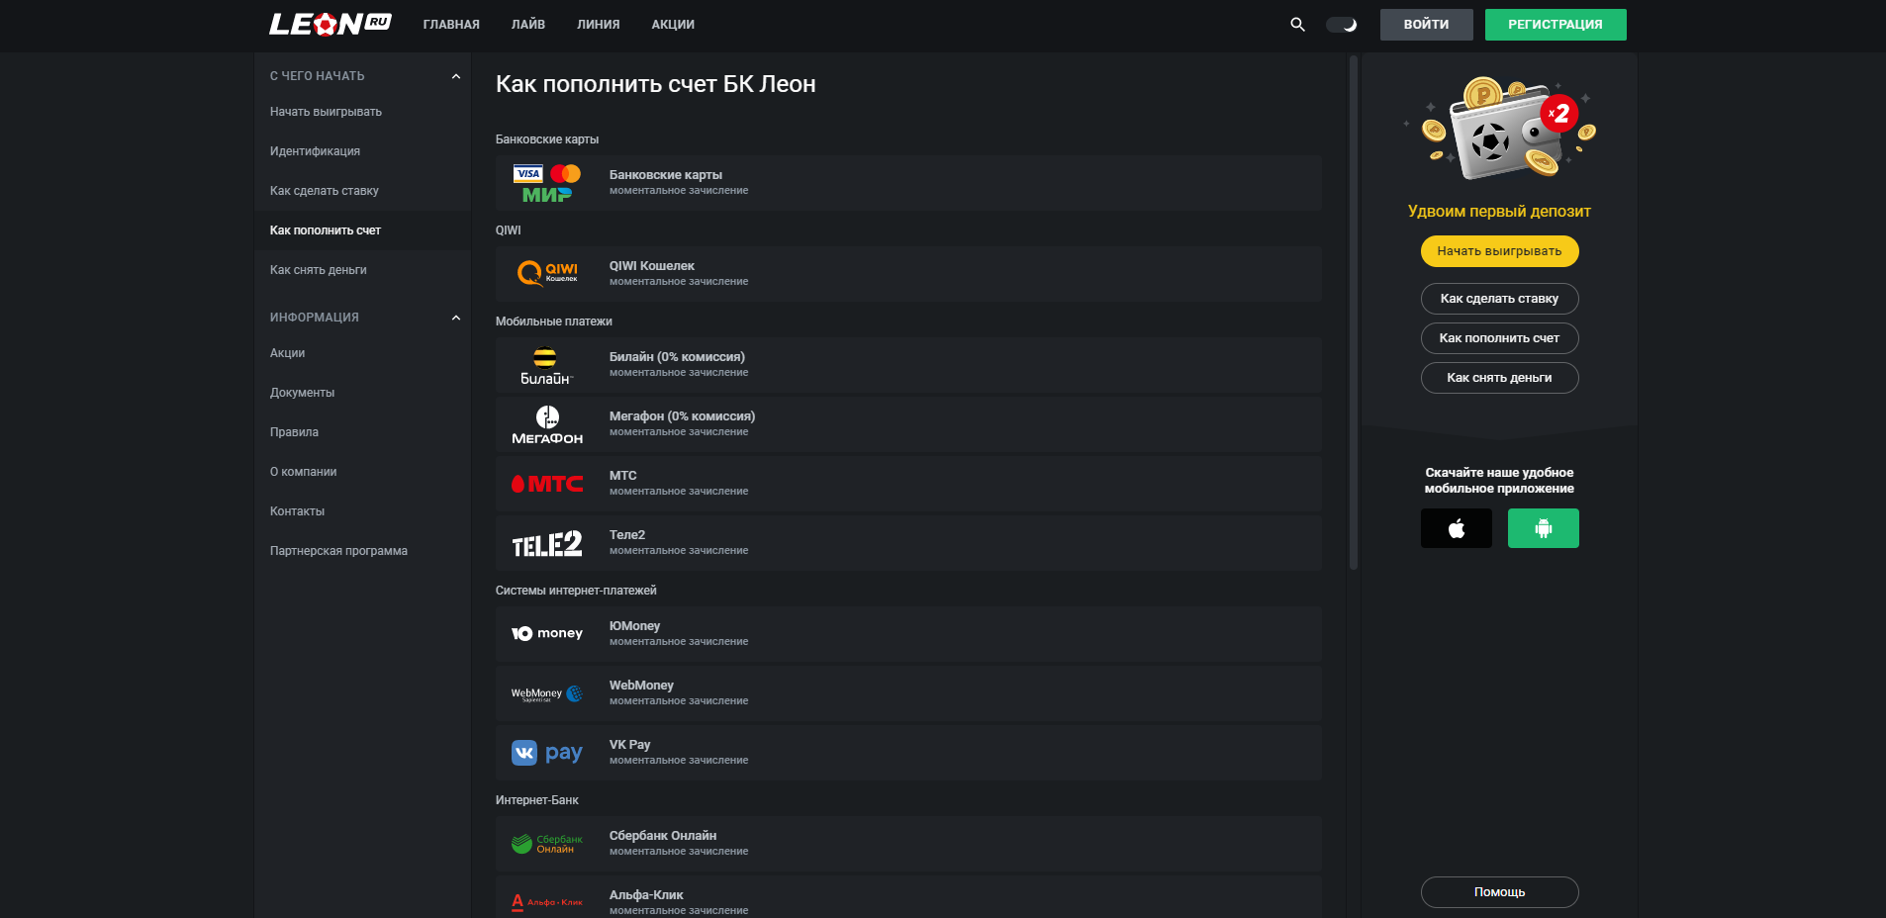Screen dimensions: 1886x918
Task: Select the VK Pay title text
Action: click(630, 745)
